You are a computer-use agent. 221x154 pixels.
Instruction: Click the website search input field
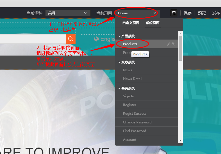[33, 39]
